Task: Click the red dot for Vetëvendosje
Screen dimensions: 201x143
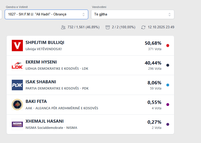Action: pos(168,46)
